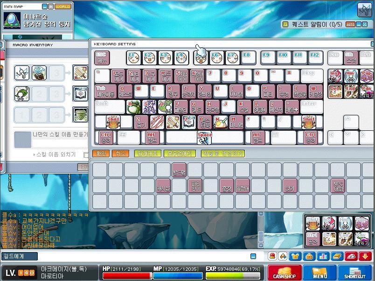Screen dimensions: 375x281
Task: Select the snail skill on key D
Action: [165, 107]
